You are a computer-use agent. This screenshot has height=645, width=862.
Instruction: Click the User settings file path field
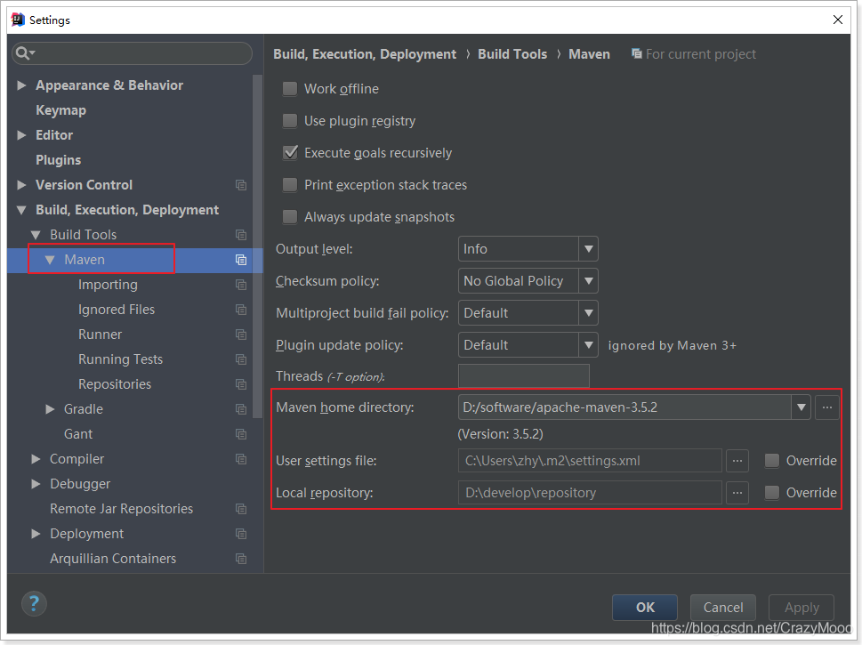(590, 461)
